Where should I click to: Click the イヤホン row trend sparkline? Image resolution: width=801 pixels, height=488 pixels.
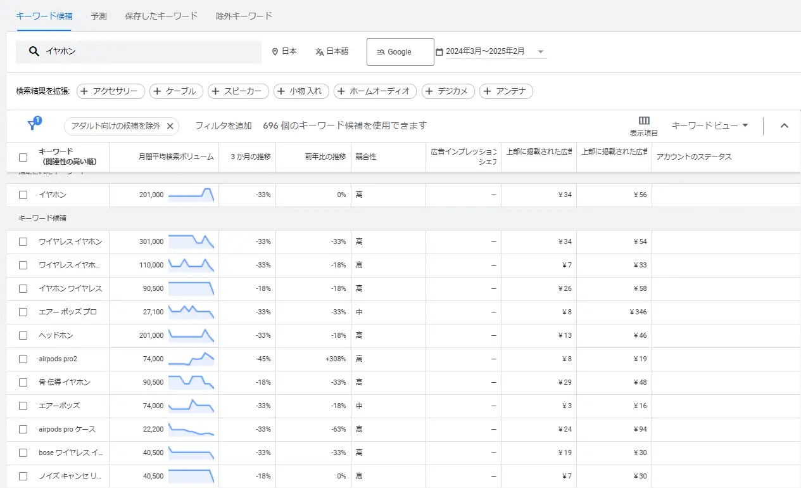coord(191,195)
